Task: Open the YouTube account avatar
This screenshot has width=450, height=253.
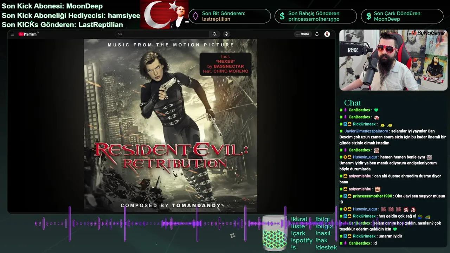Action: pos(327,34)
